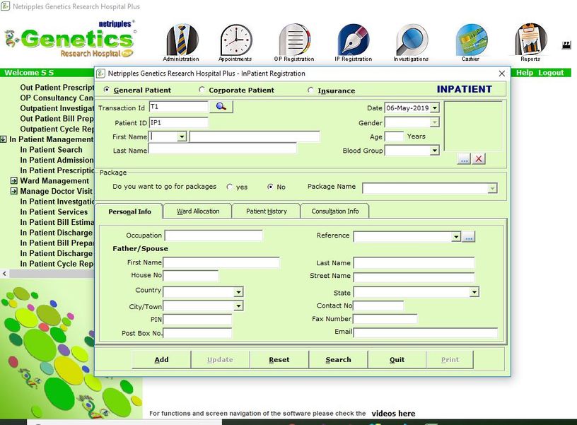Viewport: 577px width, 425px height.
Task: Open the Gender dropdown
Action: [435, 122]
